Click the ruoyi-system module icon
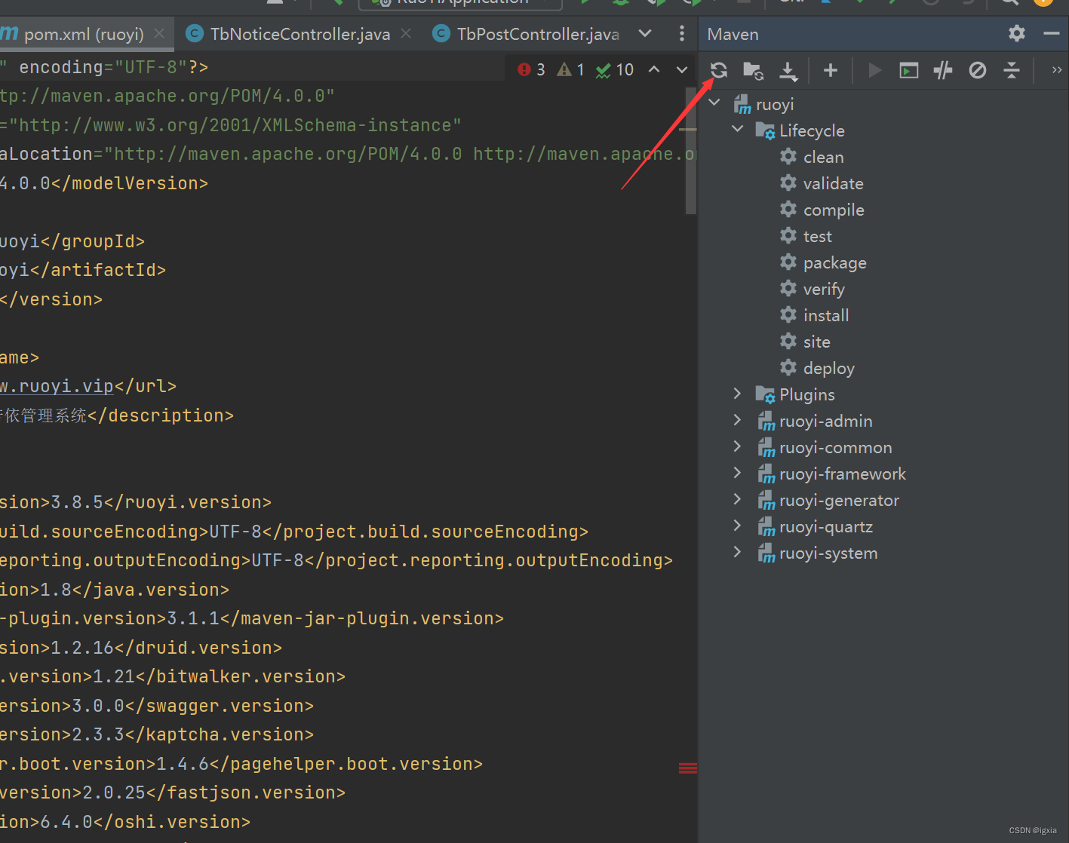The height and width of the screenshot is (843, 1069). (x=766, y=553)
